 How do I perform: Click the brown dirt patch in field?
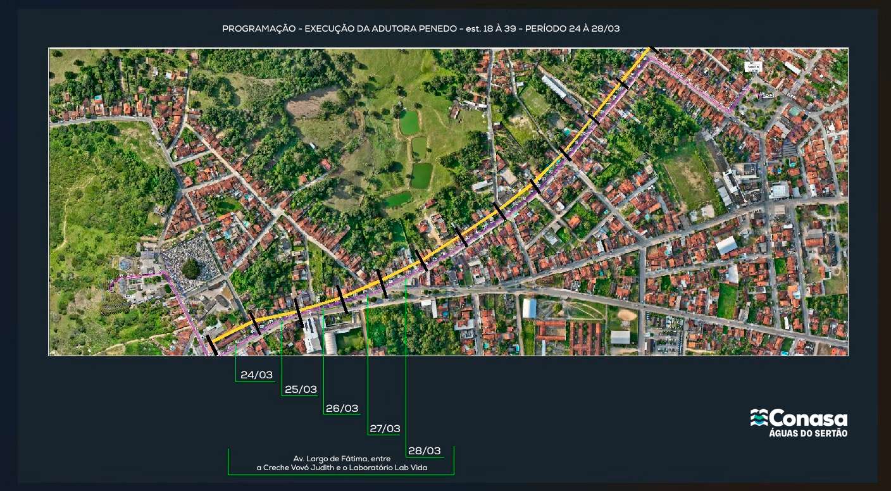coord(310,103)
